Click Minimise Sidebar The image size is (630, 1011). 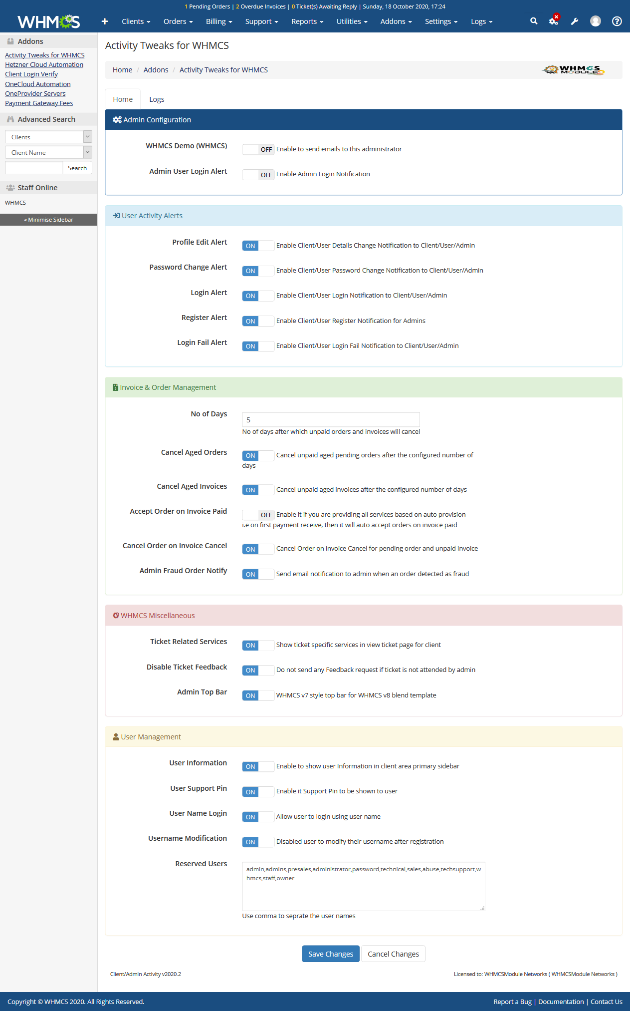pos(48,220)
